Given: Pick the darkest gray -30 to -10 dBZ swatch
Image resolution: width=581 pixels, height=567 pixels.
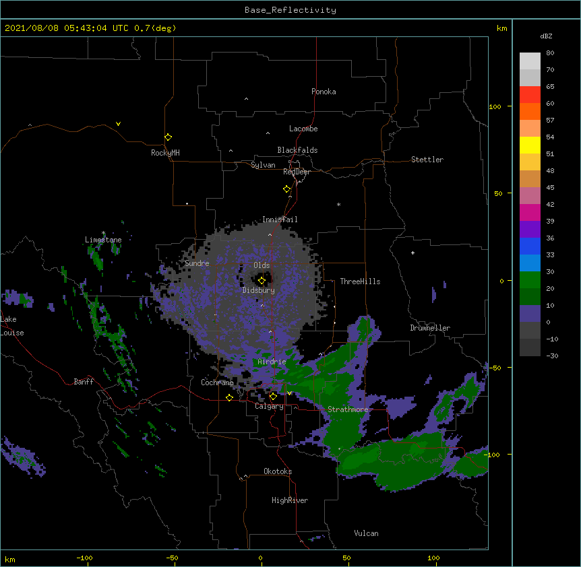Looking at the screenshot, I should [x=530, y=347].
